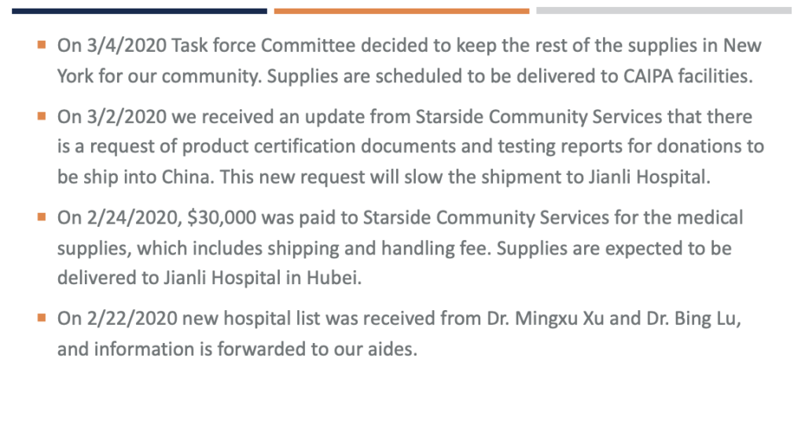
Task: Click Jianli Hospital in the second bullet
Action: click(649, 177)
